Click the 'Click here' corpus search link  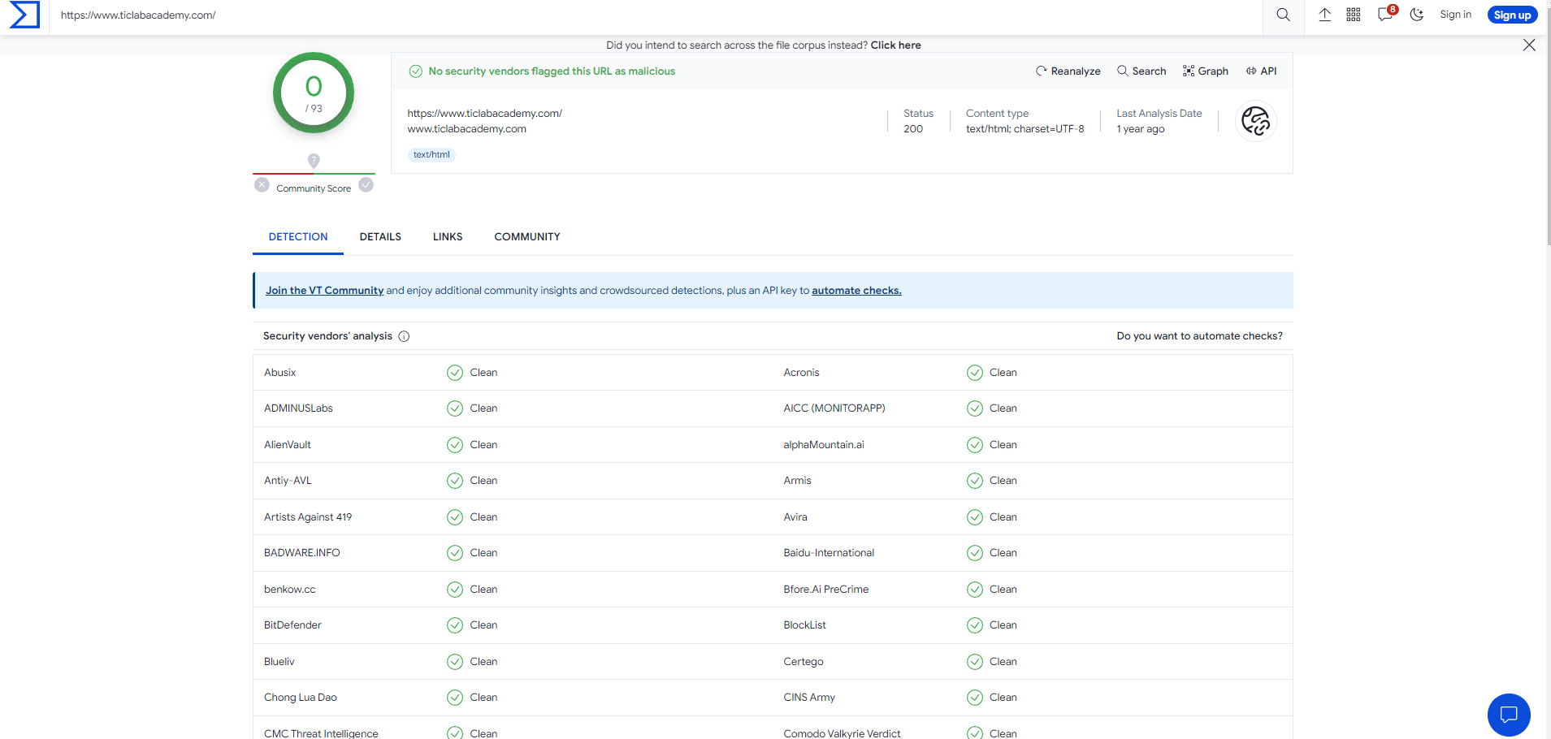[x=895, y=45]
